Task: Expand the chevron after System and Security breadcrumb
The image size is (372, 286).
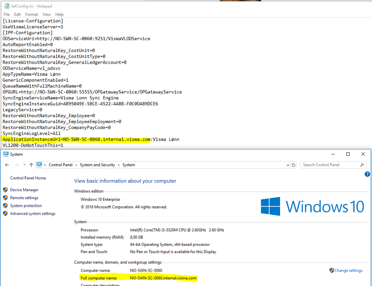Action: pyautogui.click(x=119, y=165)
